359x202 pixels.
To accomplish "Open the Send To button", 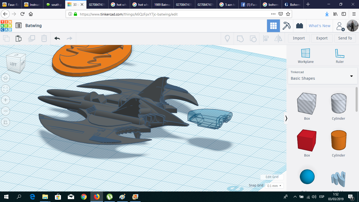I will 345,38.
